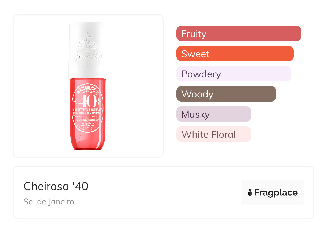327x232 pixels.
Task: Click the rounded red base of bottle
Action: 88,144
